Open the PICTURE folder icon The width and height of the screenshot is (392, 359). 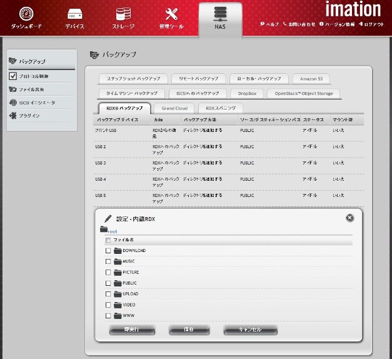pyautogui.click(x=118, y=272)
